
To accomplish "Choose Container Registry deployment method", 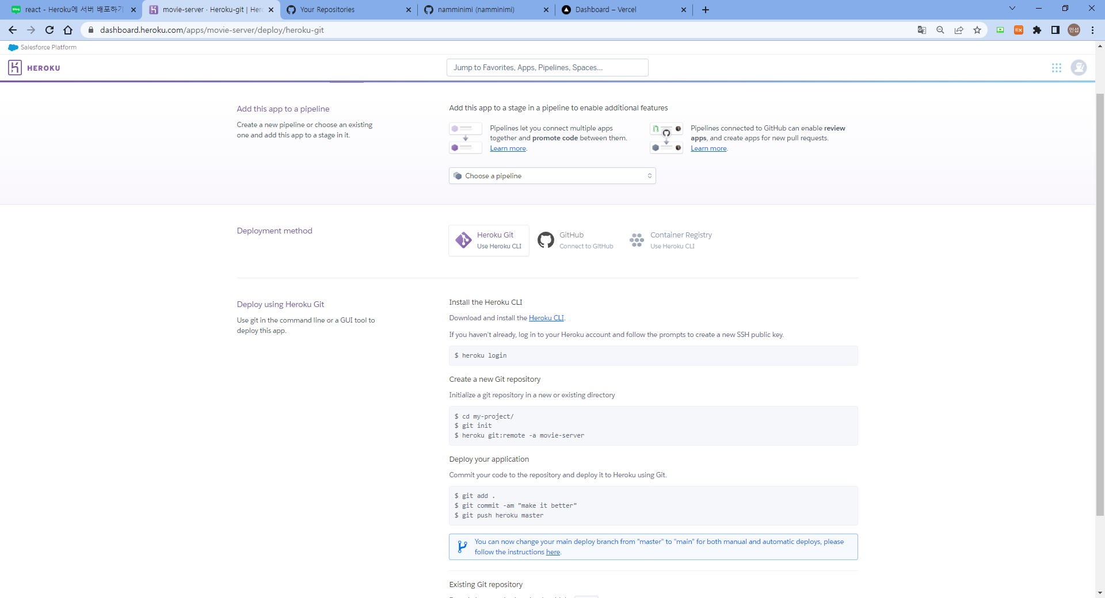I will 671,240.
